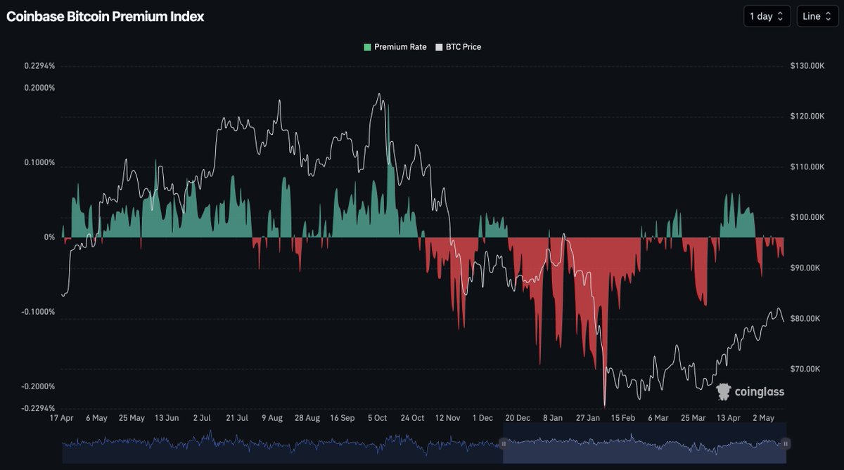Click the 6 May date label

point(96,418)
